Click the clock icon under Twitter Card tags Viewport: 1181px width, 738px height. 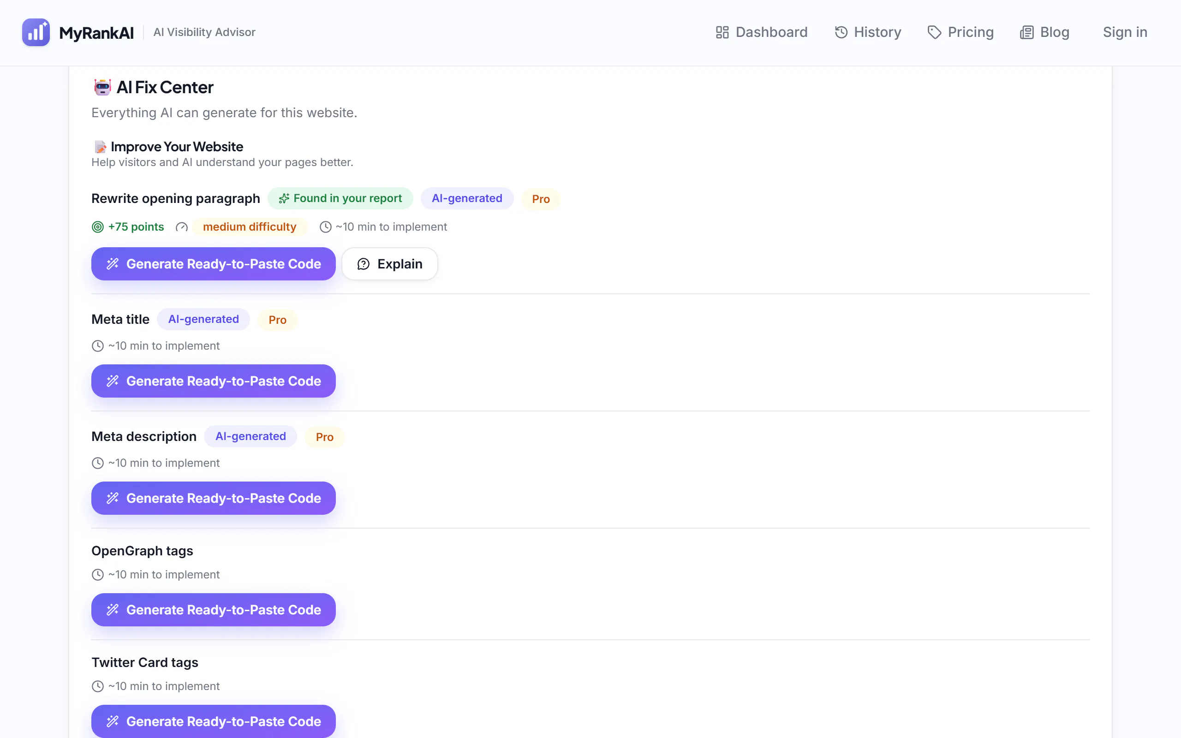(x=98, y=687)
